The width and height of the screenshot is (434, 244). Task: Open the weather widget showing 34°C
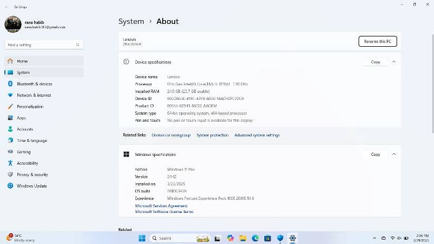tap(21, 238)
